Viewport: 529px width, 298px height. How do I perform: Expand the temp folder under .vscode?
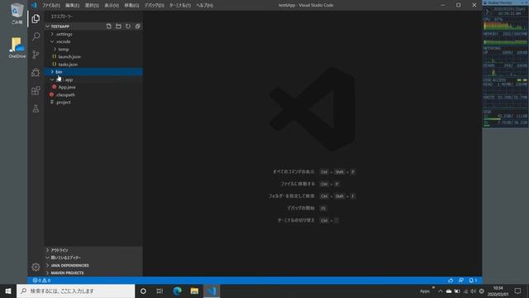93,50
